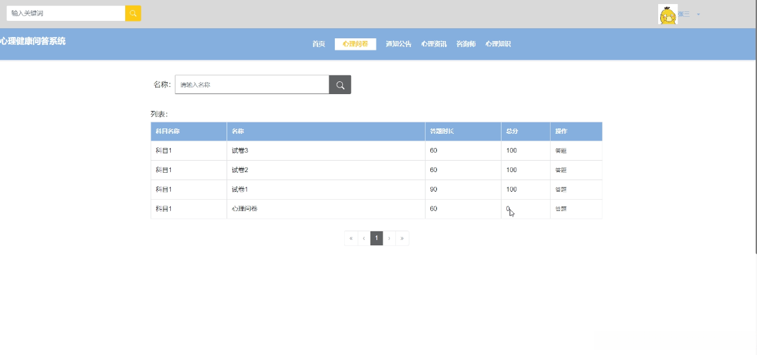This screenshot has width=757, height=355.
Task: Go to previous page ‹ button
Action: pyautogui.click(x=364, y=238)
